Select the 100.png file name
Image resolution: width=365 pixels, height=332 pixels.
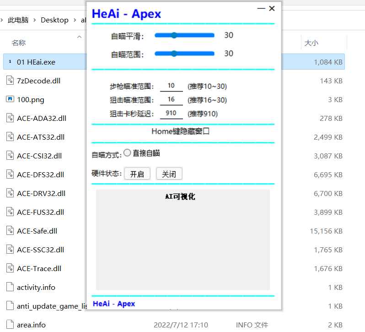pos(31,100)
